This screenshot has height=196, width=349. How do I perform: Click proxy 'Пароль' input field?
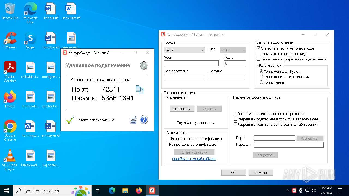(x=228, y=77)
